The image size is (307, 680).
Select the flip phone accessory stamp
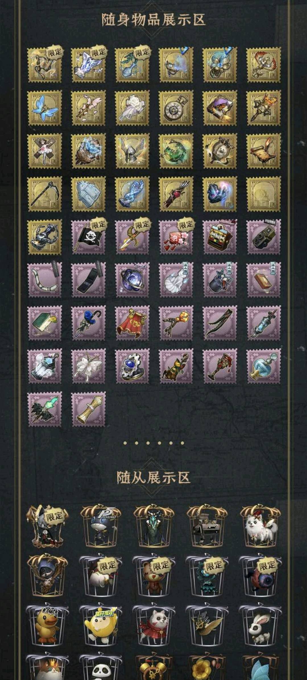click(x=88, y=280)
